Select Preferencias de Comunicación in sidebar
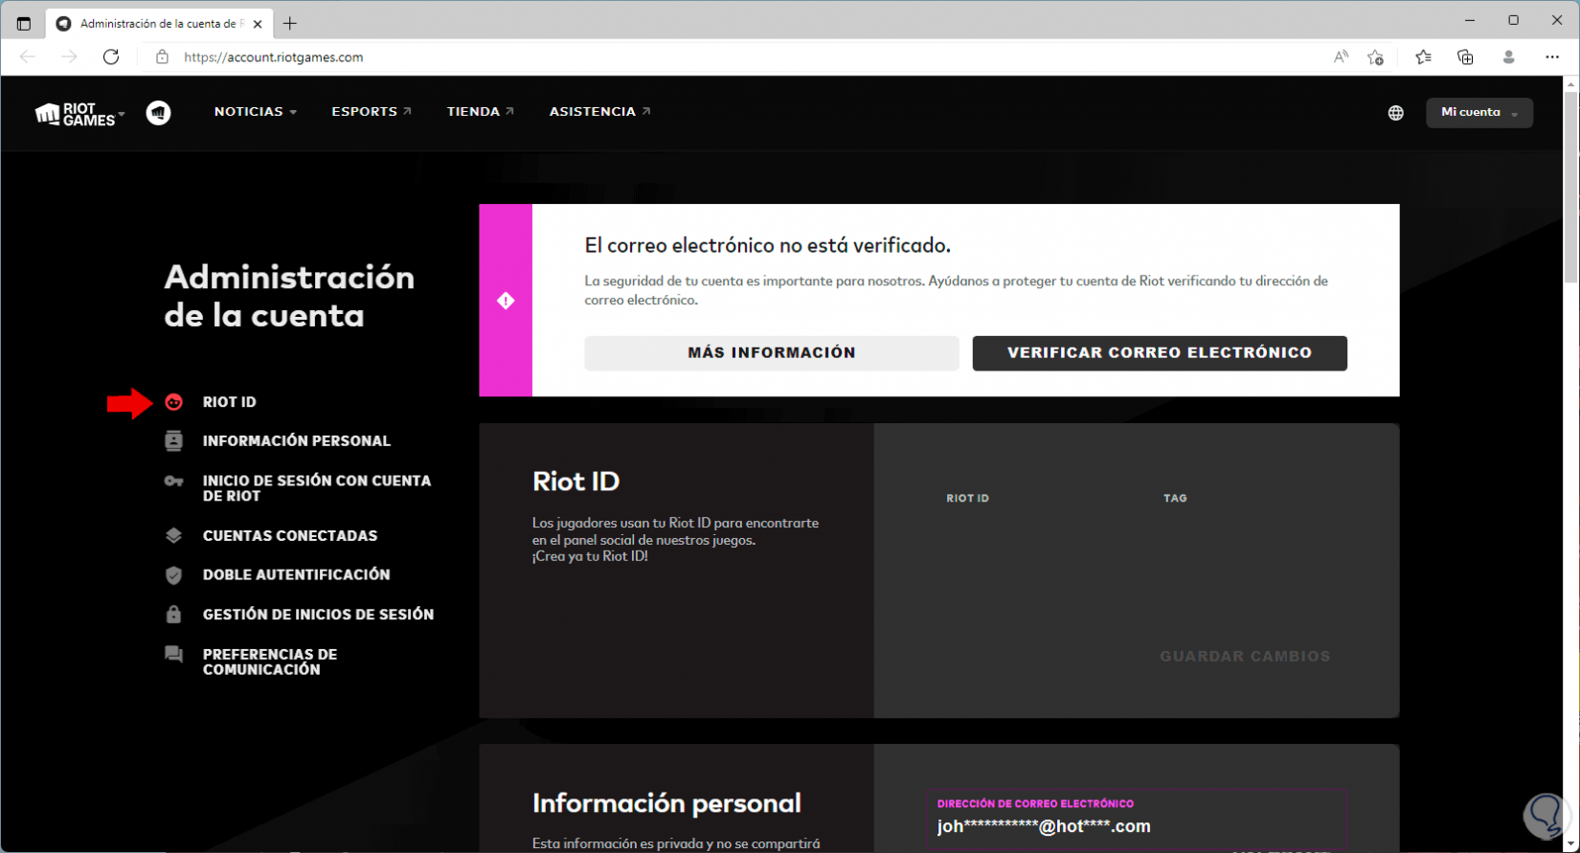1580x853 pixels. click(x=270, y=662)
